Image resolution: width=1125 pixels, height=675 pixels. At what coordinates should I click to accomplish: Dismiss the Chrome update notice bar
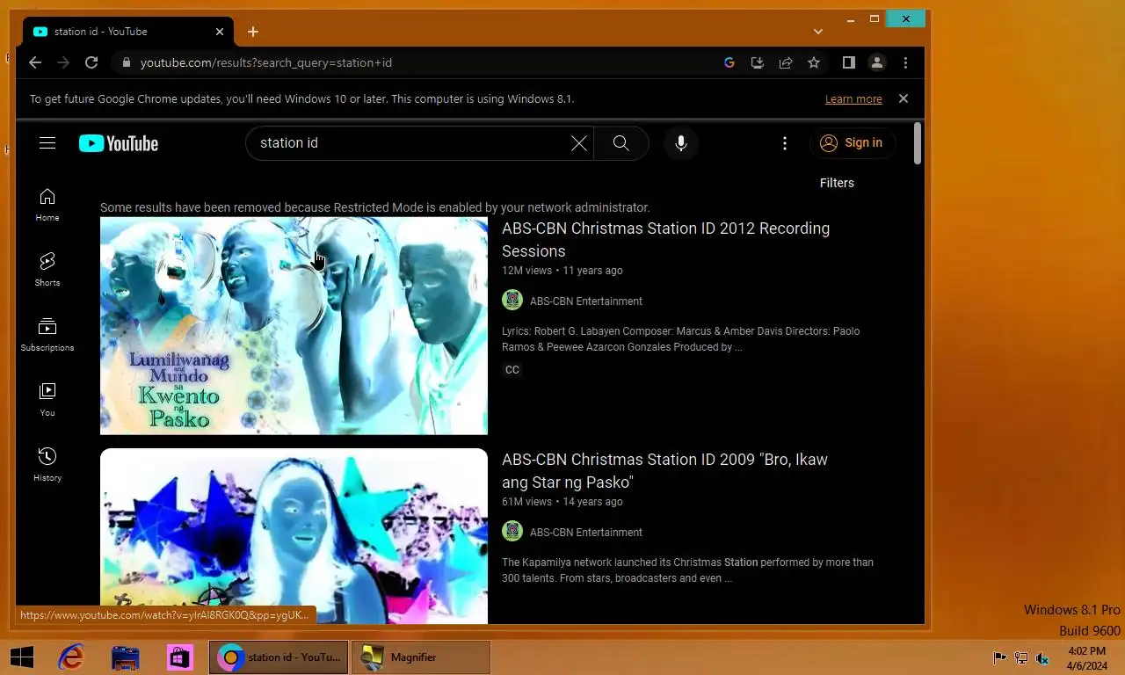[904, 98]
